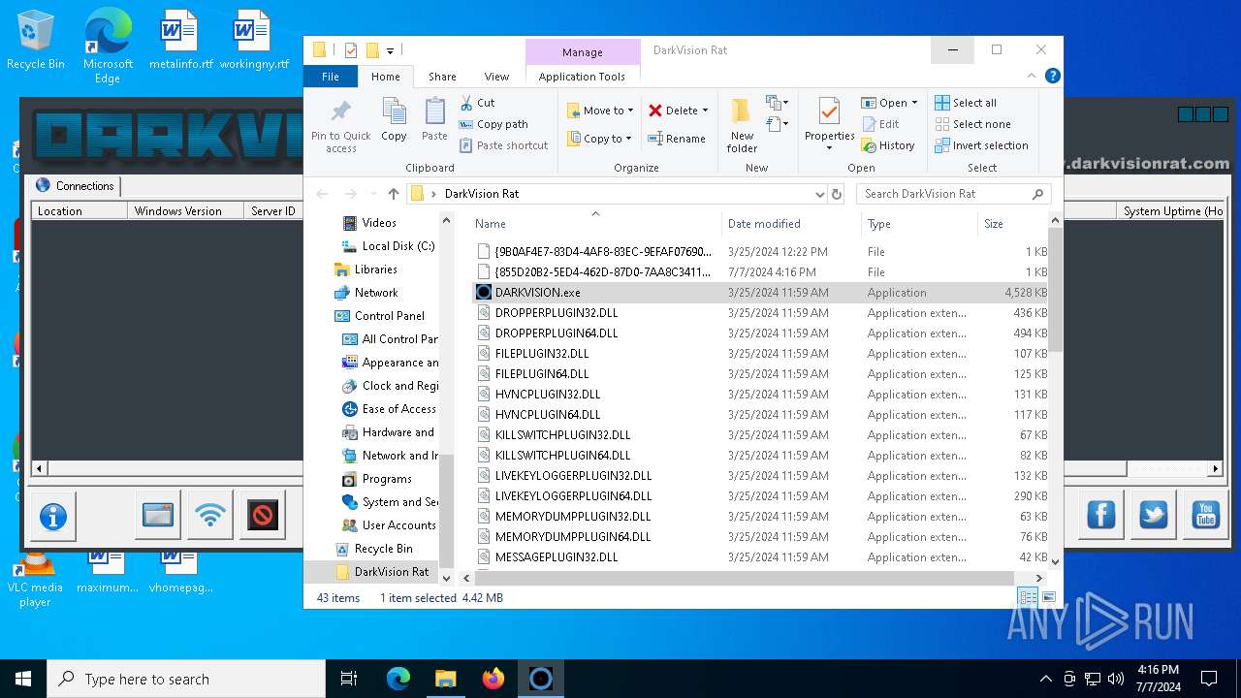Open the DarkVision YouTube link icon
1241x698 pixels.
coord(1205,514)
